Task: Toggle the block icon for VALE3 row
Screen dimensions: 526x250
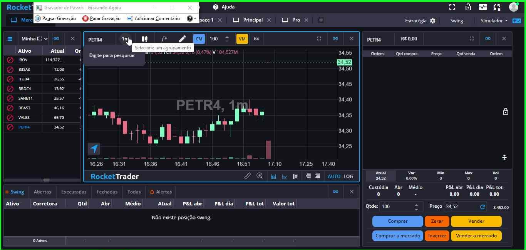Action: (x=10, y=118)
